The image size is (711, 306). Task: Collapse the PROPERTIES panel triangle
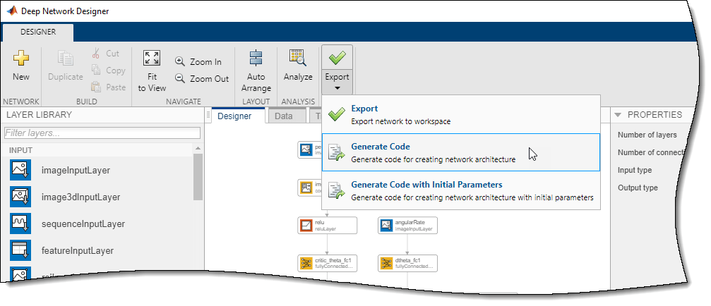(618, 115)
